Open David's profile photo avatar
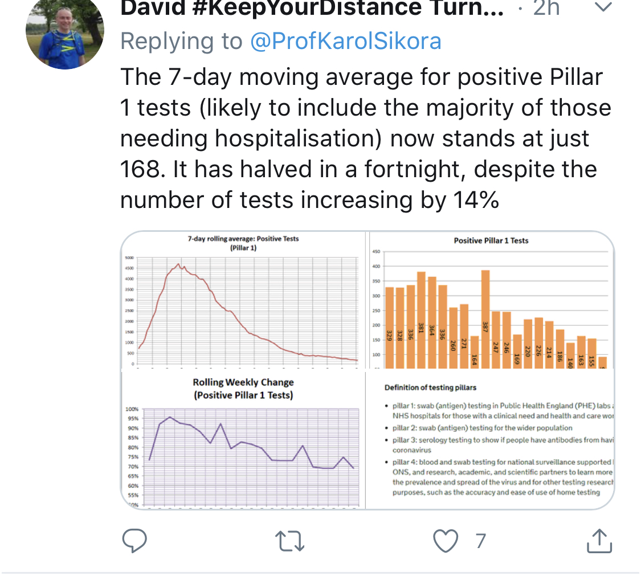This screenshot has width=641, height=576. tap(64, 33)
